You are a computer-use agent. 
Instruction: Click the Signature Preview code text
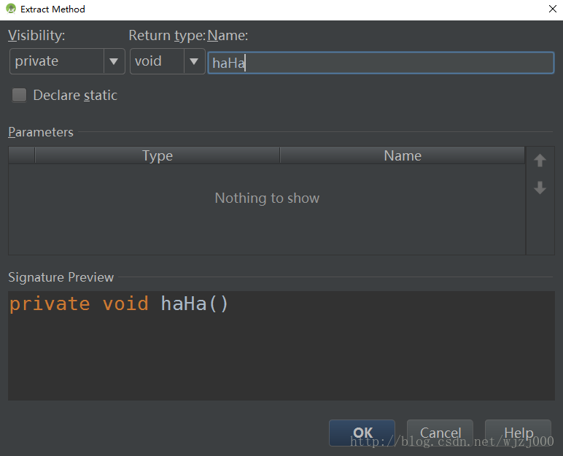tap(119, 304)
